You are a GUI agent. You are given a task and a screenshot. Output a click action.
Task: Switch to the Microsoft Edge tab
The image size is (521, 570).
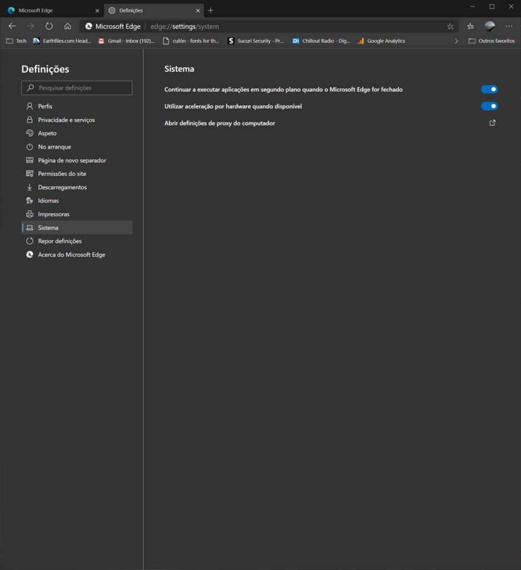53,11
